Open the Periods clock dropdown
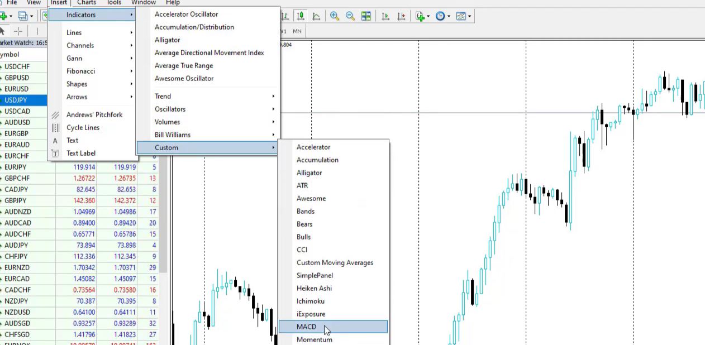 pyautogui.click(x=449, y=16)
